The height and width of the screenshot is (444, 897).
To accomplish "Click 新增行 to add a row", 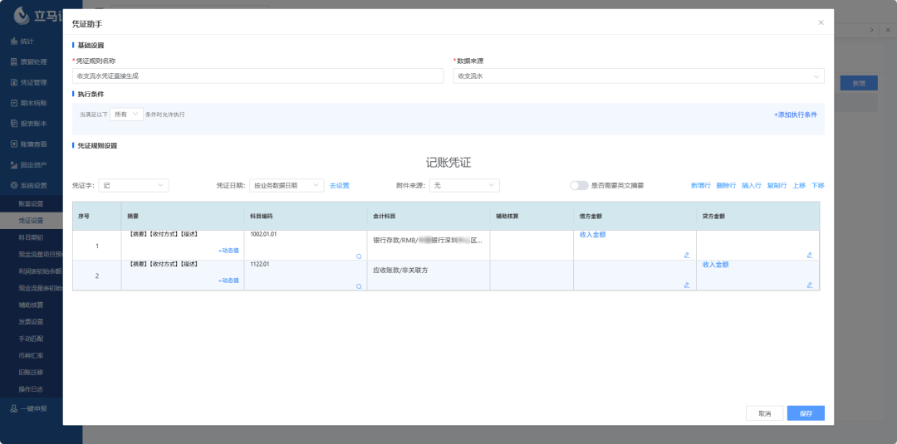I will click(x=700, y=185).
